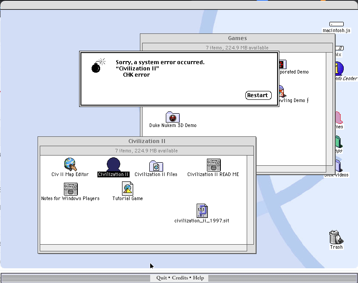Screen dimensions: 358x283
Task: Open the Civilization II Files folder icon
Action: tap(156, 166)
